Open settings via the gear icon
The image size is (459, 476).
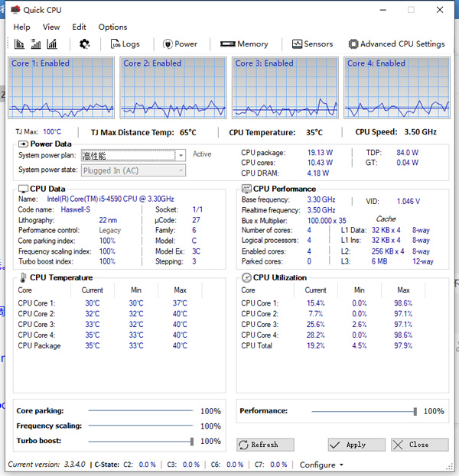pyautogui.click(x=84, y=44)
